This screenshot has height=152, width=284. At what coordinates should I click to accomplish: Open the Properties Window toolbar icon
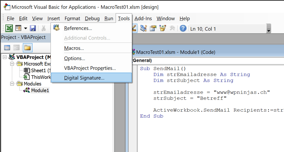(x=153, y=28)
